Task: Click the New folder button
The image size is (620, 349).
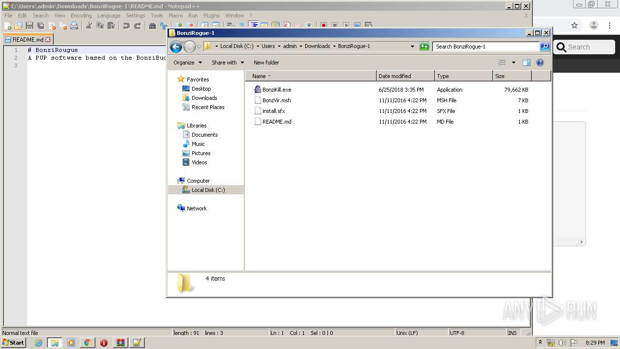Action: [266, 63]
